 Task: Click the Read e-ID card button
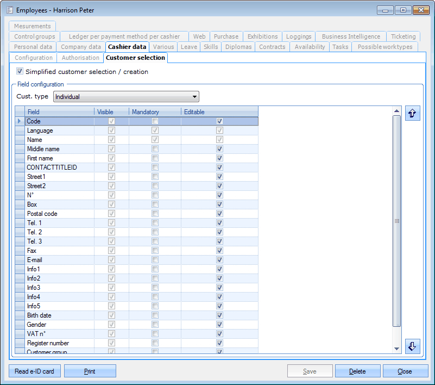tap(35, 371)
